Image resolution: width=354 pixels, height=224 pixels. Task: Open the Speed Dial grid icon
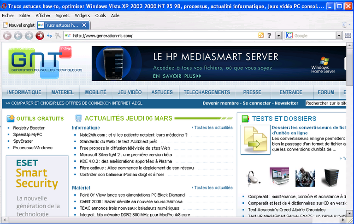coord(348,36)
